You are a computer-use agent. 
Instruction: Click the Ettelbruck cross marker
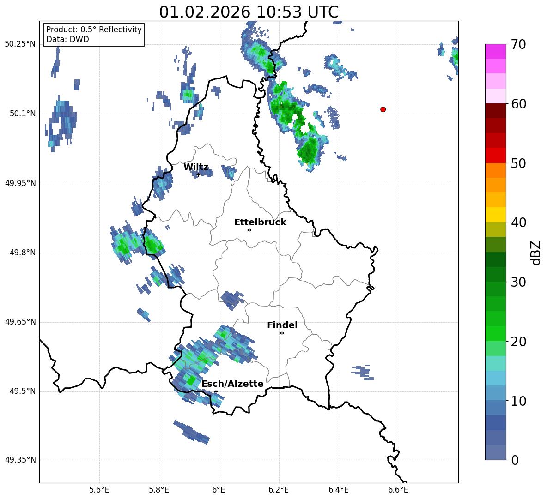tap(249, 230)
